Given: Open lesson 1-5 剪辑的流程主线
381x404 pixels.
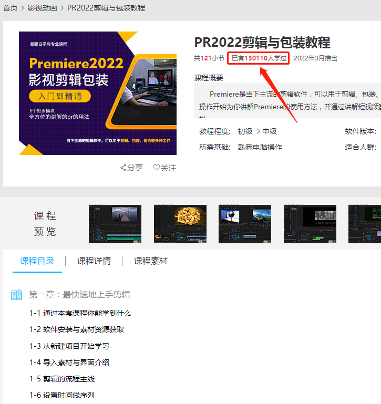Looking at the screenshot, I should point(62,379).
